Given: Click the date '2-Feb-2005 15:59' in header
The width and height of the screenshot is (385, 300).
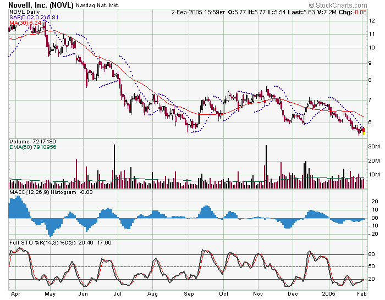Looking at the screenshot, I should [x=195, y=12].
